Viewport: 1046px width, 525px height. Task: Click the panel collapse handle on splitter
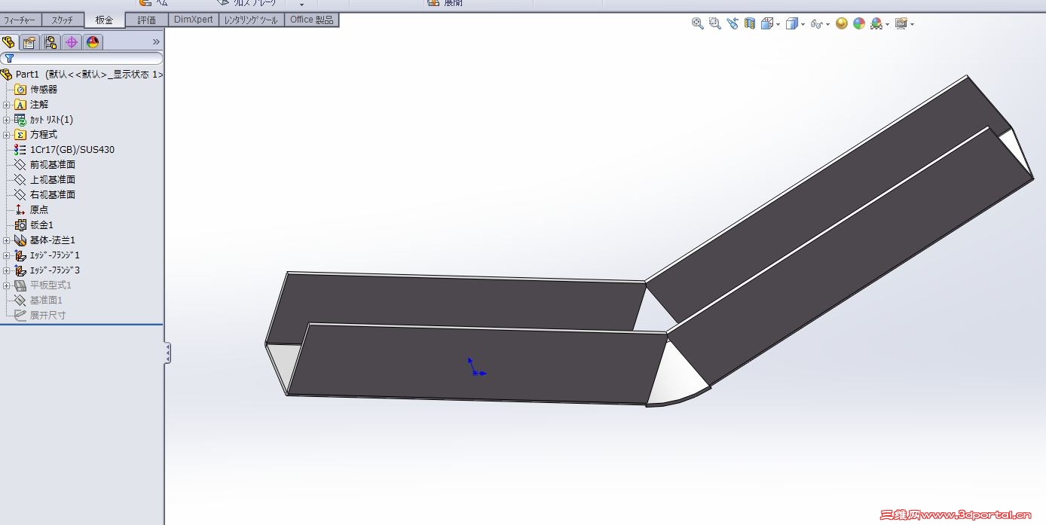[x=167, y=353]
